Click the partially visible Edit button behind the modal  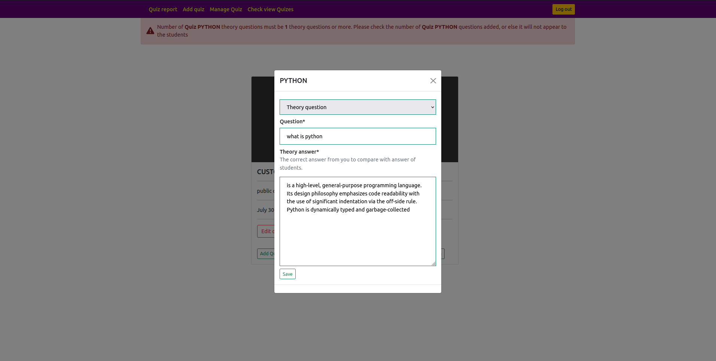[266, 231]
